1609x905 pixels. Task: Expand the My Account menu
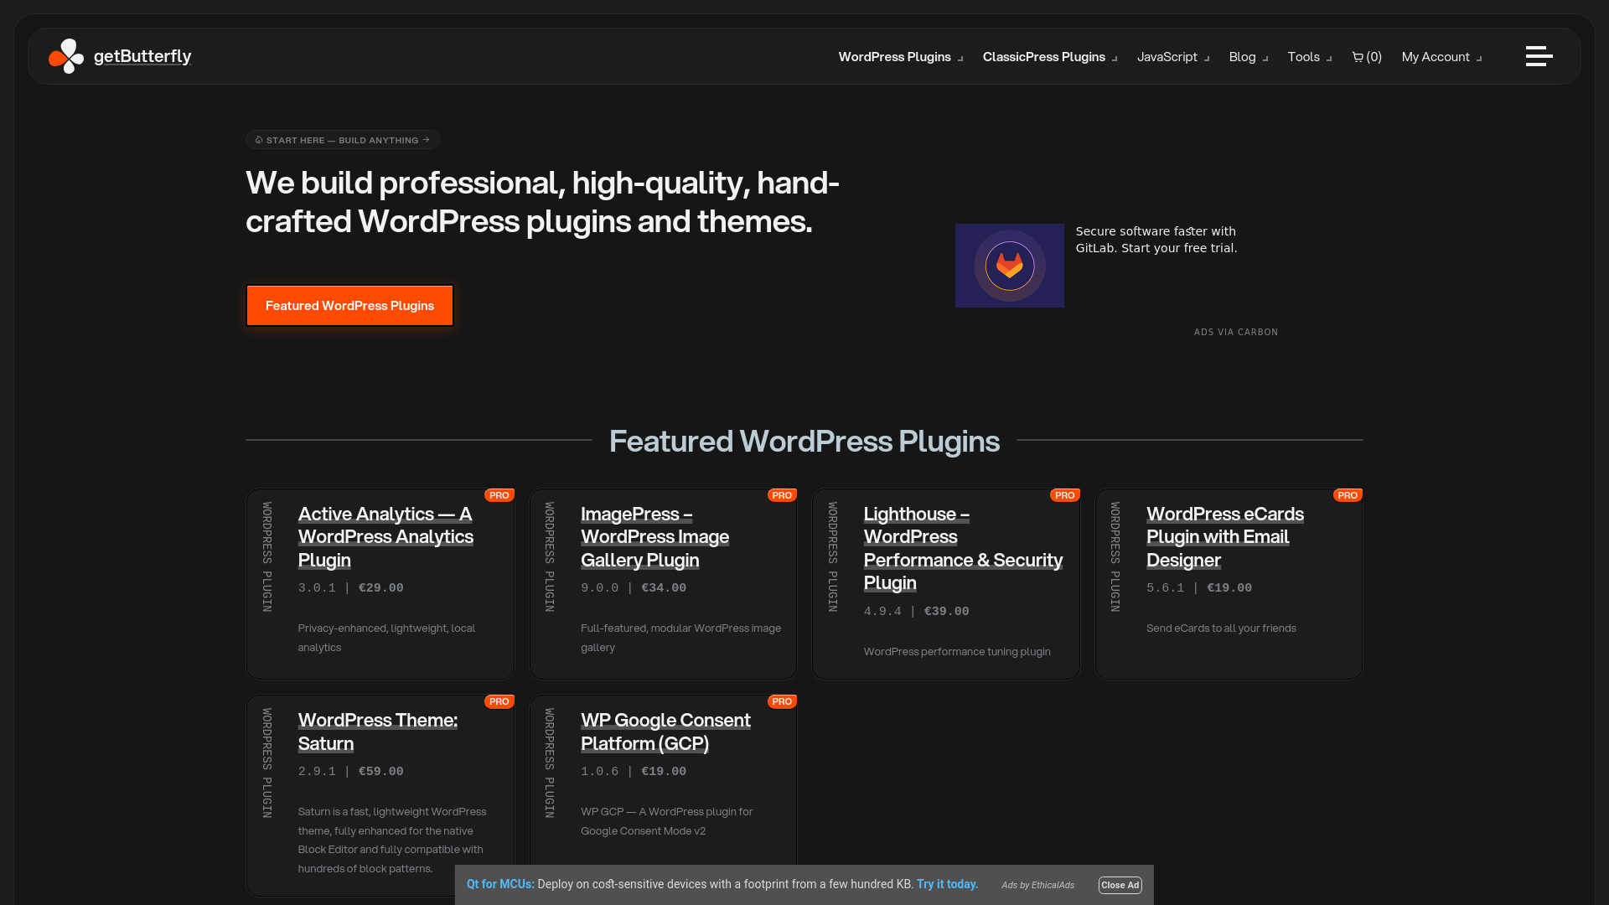(1441, 57)
